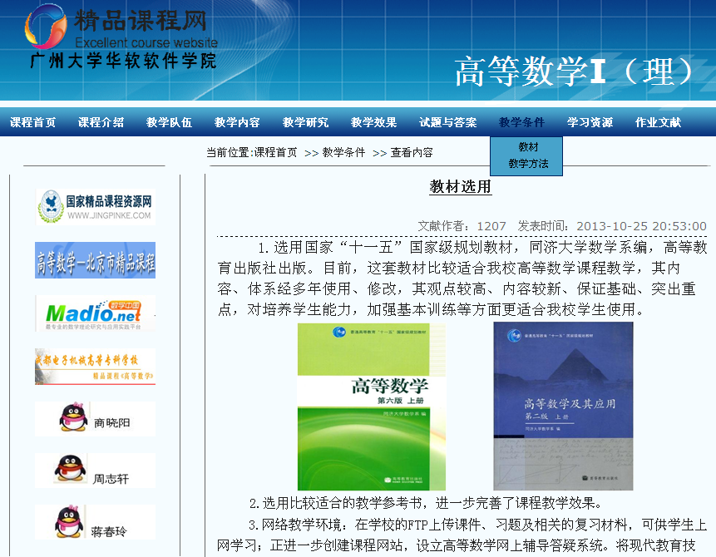Click the QQ penguin icon for 蒋春玲

click(x=70, y=522)
